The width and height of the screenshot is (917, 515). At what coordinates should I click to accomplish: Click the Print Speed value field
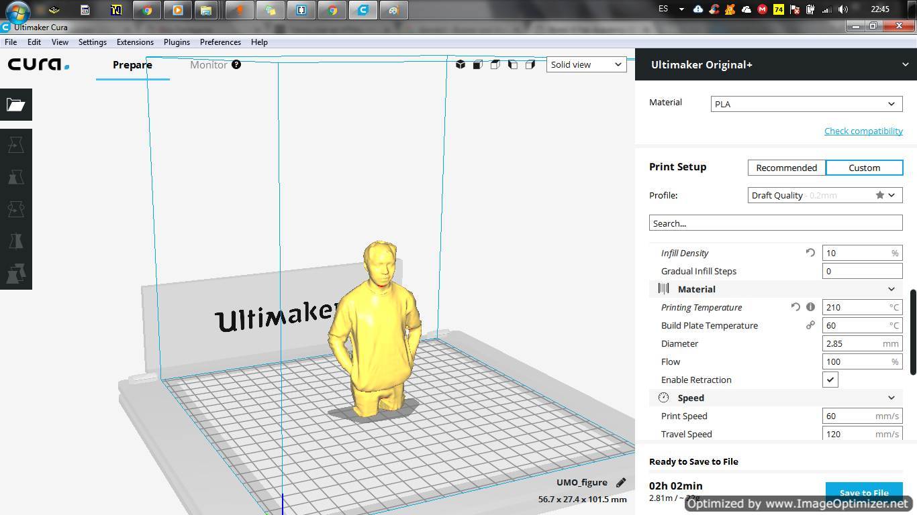pyautogui.click(x=862, y=416)
